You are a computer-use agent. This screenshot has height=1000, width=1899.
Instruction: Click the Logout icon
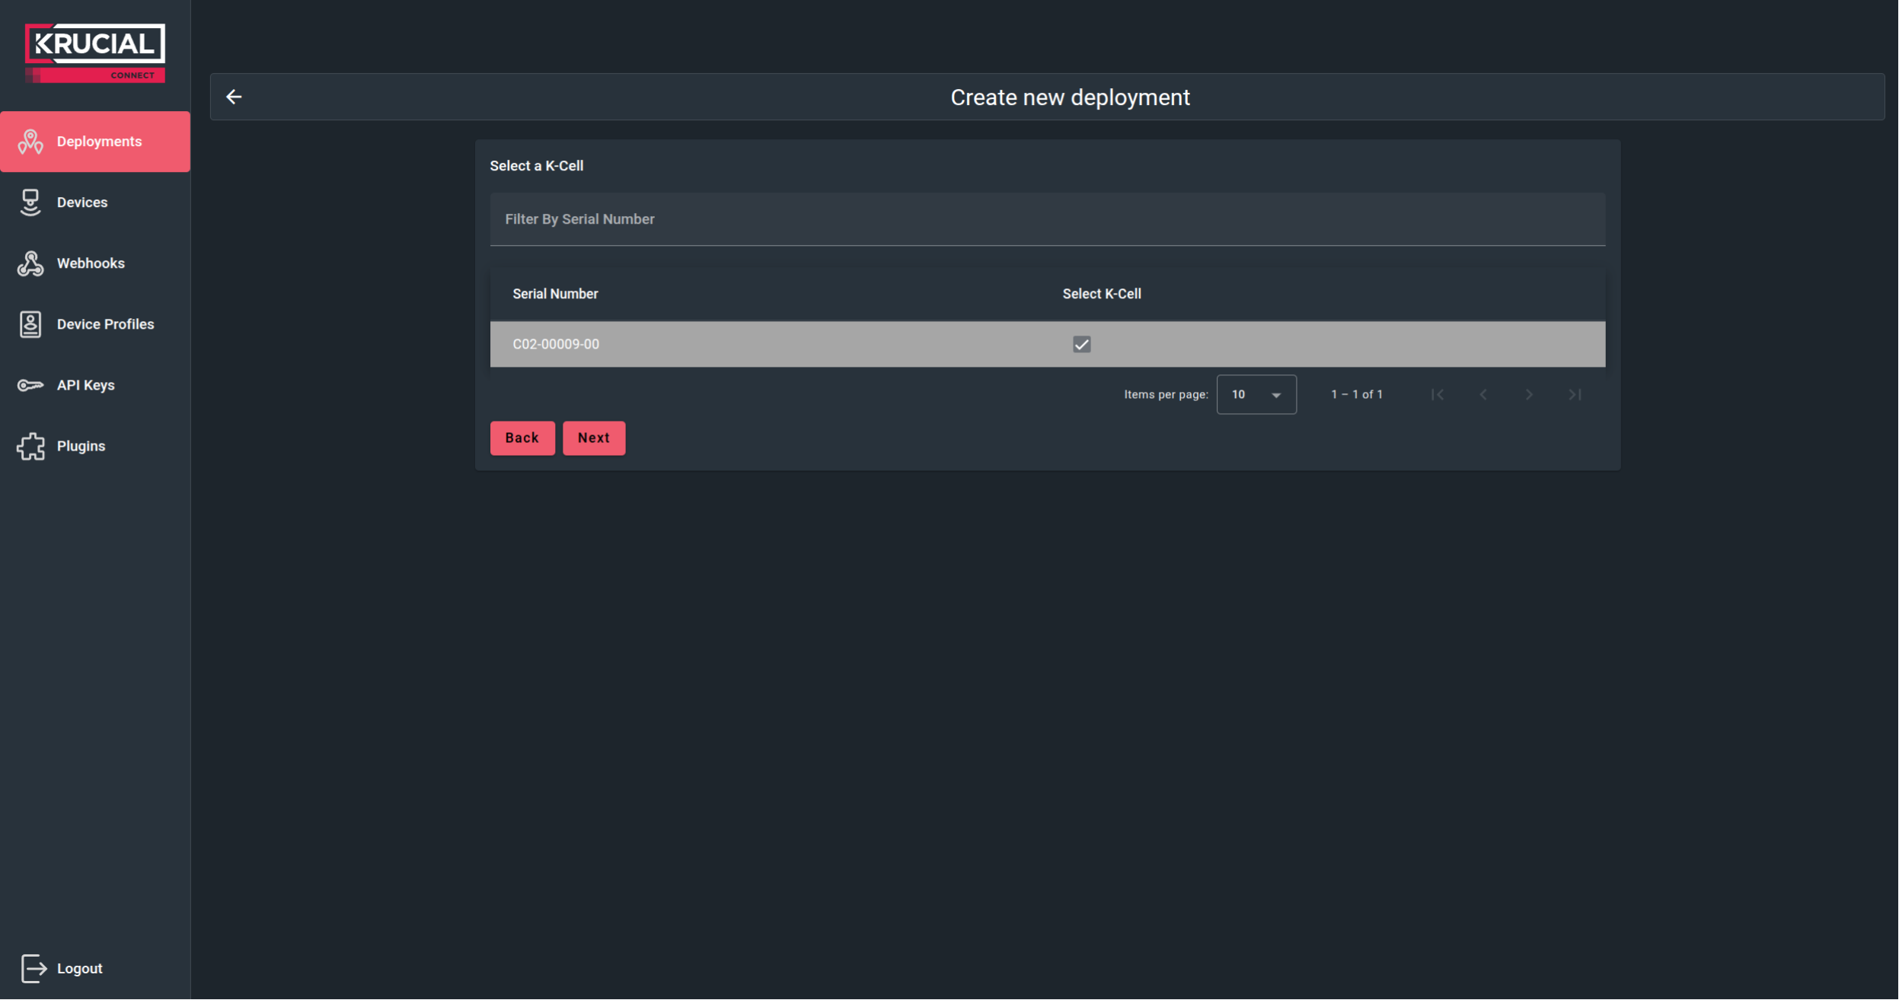pos(34,967)
